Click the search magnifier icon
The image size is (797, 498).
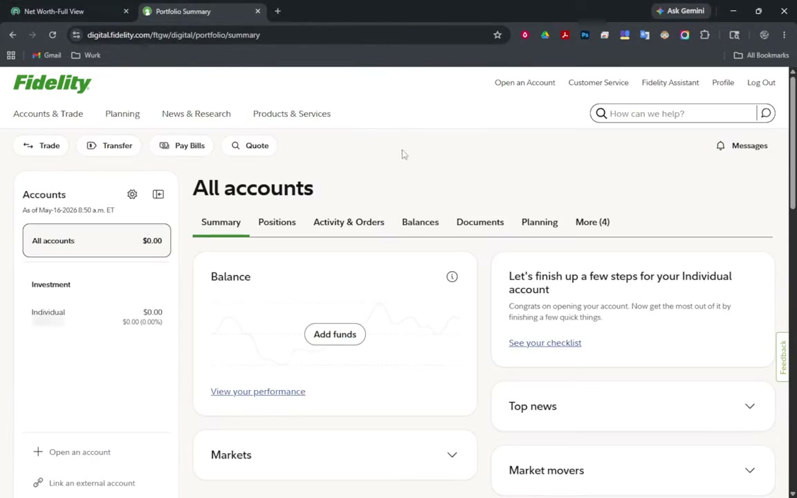coord(601,113)
